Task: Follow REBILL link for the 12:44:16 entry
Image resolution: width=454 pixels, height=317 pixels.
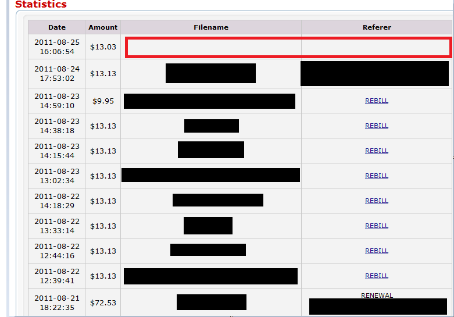Action: [x=377, y=251]
